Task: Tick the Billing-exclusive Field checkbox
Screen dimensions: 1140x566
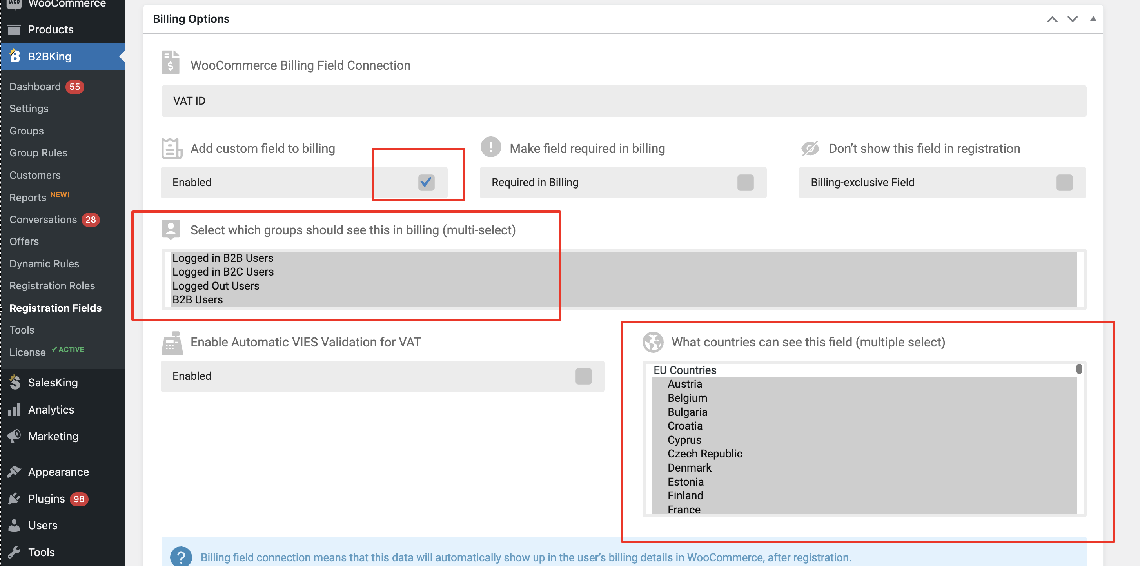Action: coord(1064,182)
